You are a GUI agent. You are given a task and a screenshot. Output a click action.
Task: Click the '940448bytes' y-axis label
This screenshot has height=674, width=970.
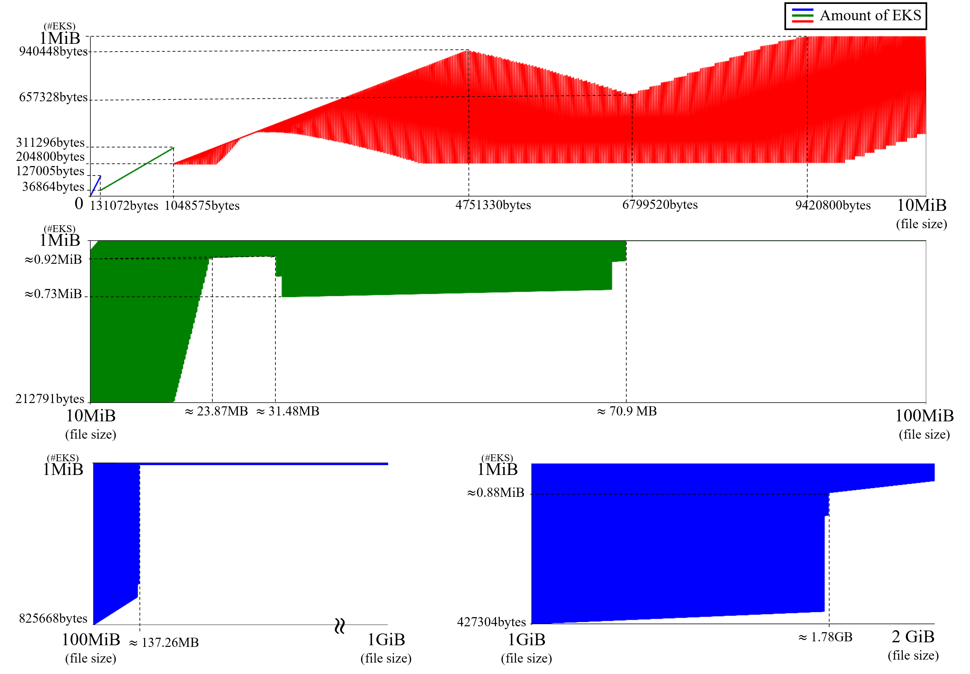coord(53,52)
